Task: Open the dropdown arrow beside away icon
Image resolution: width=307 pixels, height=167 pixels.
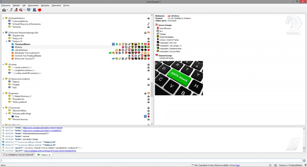Action: pyautogui.click(x=7, y=10)
